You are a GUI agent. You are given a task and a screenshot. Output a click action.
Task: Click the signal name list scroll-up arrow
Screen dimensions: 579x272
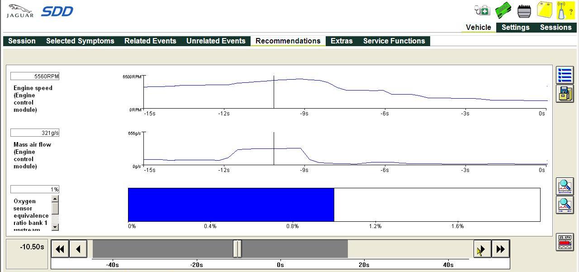tap(55, 199)
